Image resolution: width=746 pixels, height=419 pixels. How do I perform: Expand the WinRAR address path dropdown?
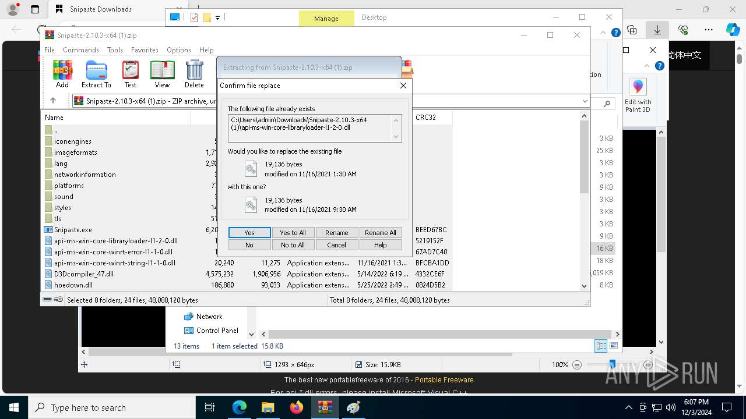[585, 101]
